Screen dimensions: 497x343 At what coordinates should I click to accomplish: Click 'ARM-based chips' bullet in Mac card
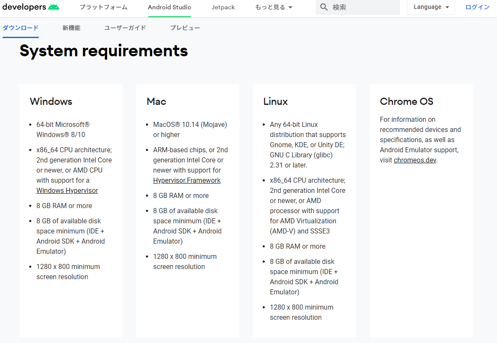pyautogui.click(x=190, y=165)
